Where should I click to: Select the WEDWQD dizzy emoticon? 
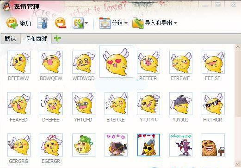[84, 62]
